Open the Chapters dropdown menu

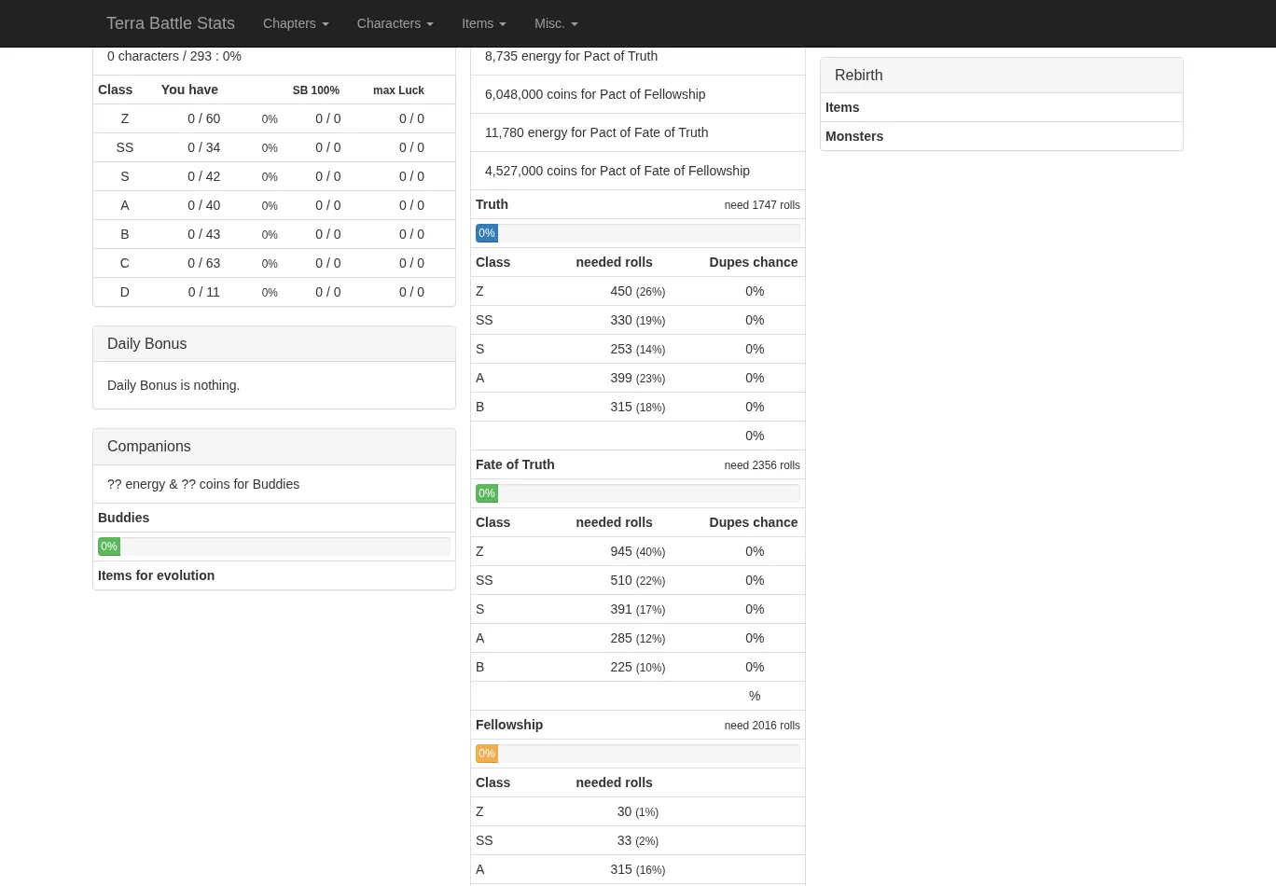click(x=296, y=23)
